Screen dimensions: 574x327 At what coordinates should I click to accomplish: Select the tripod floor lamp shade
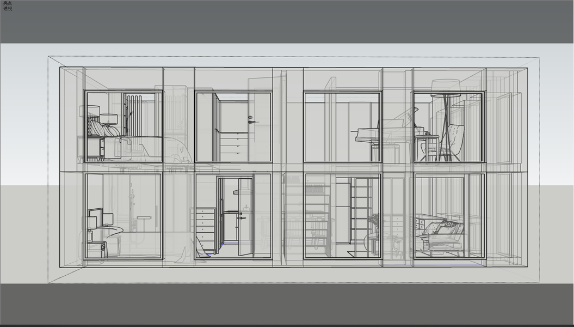(446, 89)
